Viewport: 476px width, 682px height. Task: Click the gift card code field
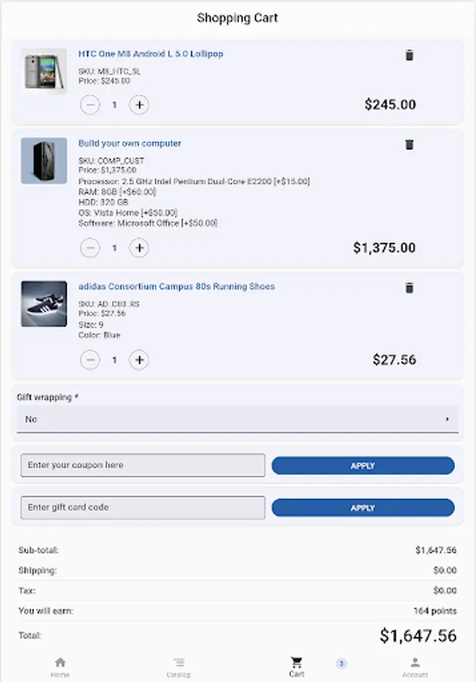pyautogui.click(x=142, y=508)
